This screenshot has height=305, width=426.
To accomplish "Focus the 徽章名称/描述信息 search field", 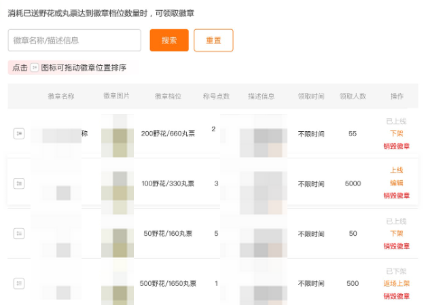I will tap(75, 40).
